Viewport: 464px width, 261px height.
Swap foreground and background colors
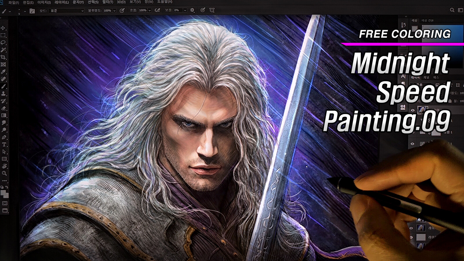[6, 188]
